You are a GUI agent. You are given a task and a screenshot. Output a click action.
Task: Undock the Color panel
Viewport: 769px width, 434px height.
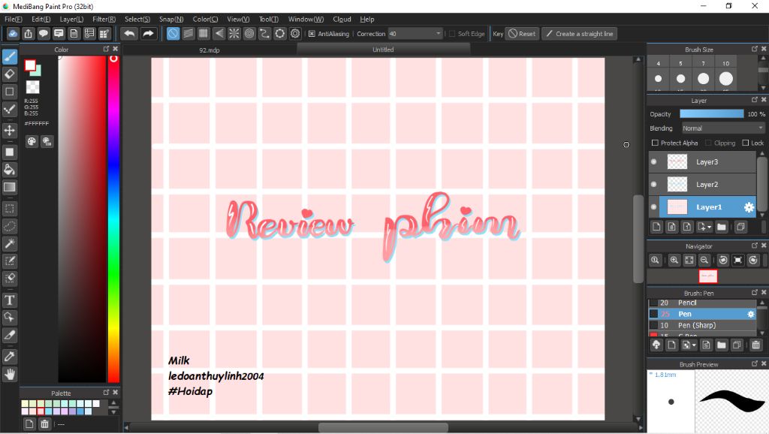(106, 49)
